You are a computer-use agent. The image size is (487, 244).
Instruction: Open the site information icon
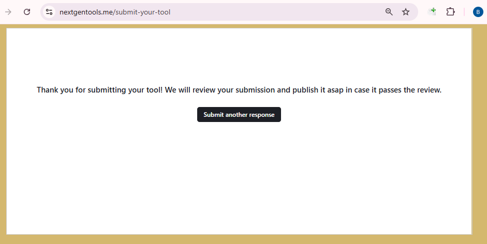49,12
